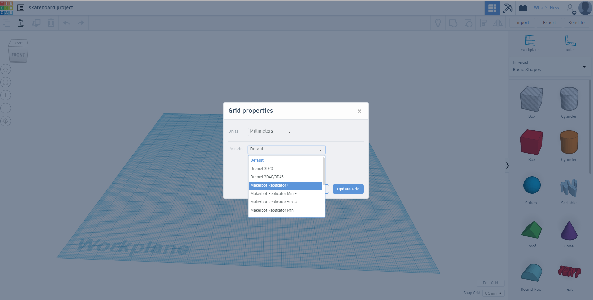Open Blocks mode pickaxe icon

(x=508, y=8)
